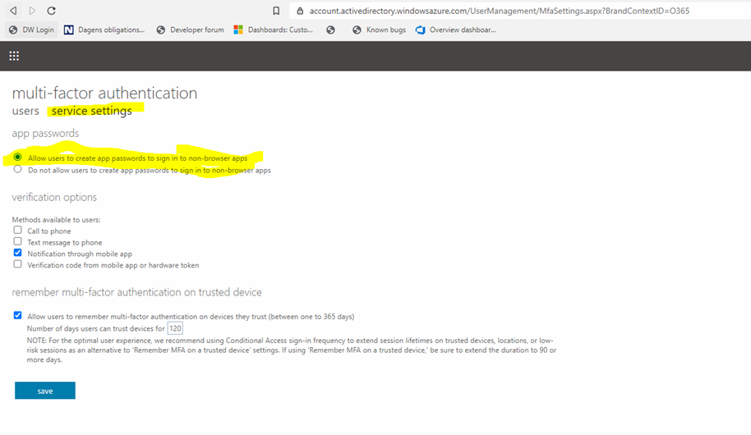This screenshot has width=751, height=435.
Task: Switch to the service settings tab
Action: [91, 111]
